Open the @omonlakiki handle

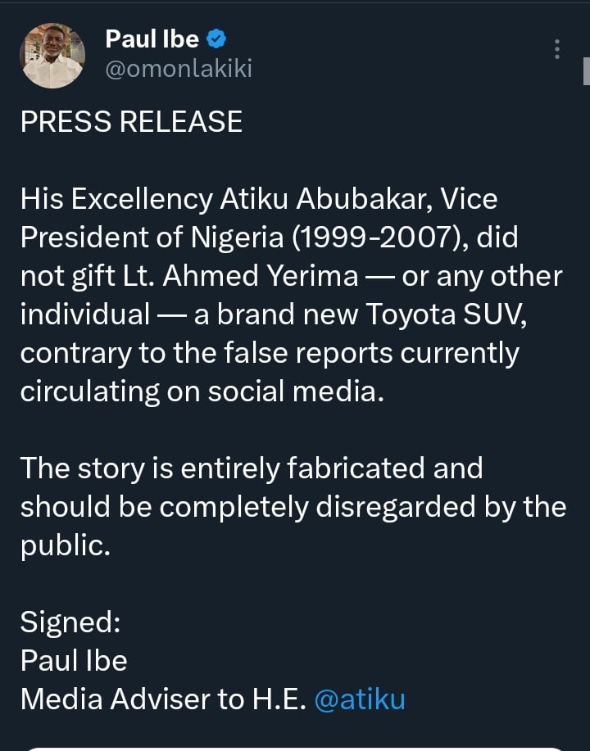[x=179, y=69]
